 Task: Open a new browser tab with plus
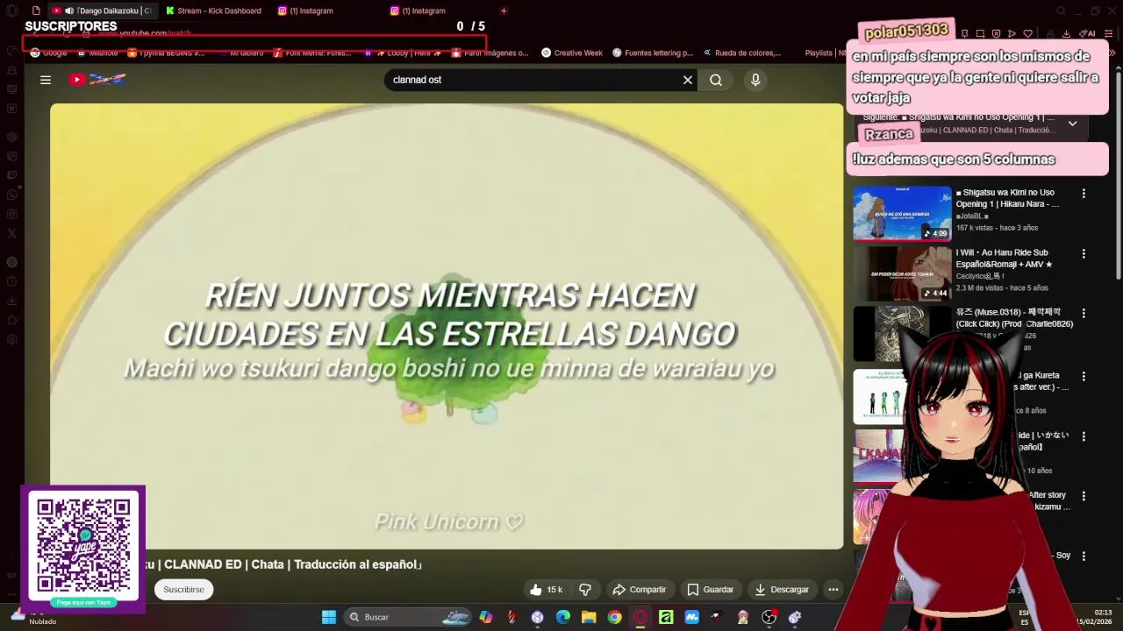point(504,11)
